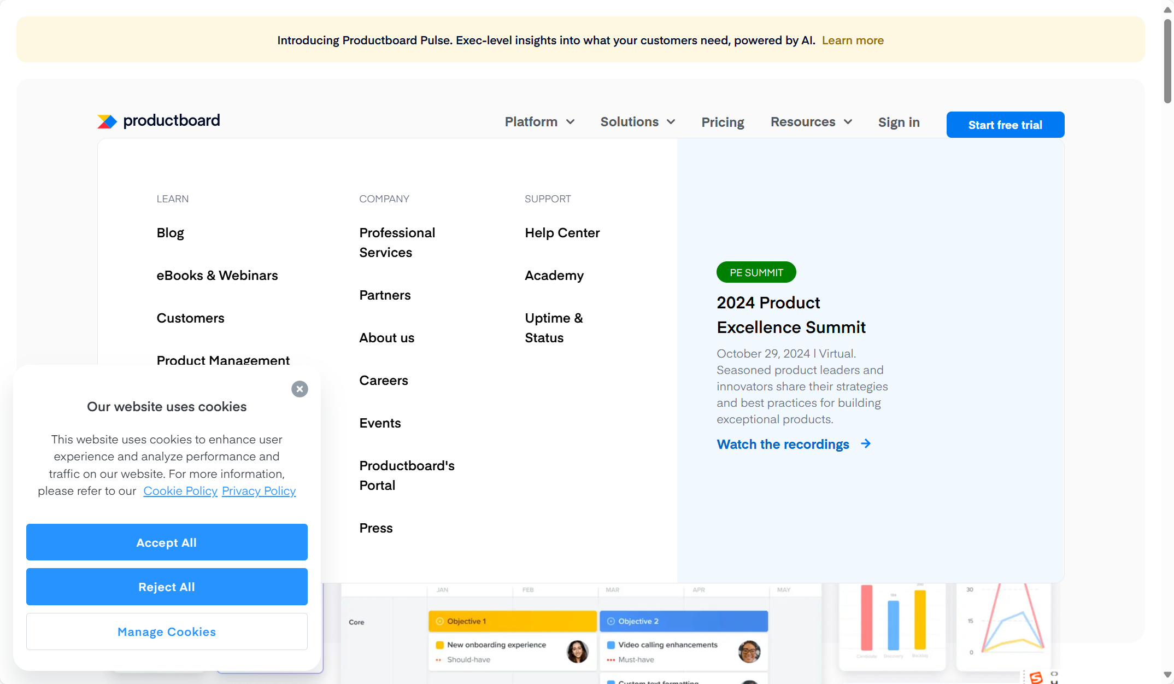This screenshot has height=684, width=1174.
Task: Click the page vertical scrollbar thumb
Action: point(1167,60)
